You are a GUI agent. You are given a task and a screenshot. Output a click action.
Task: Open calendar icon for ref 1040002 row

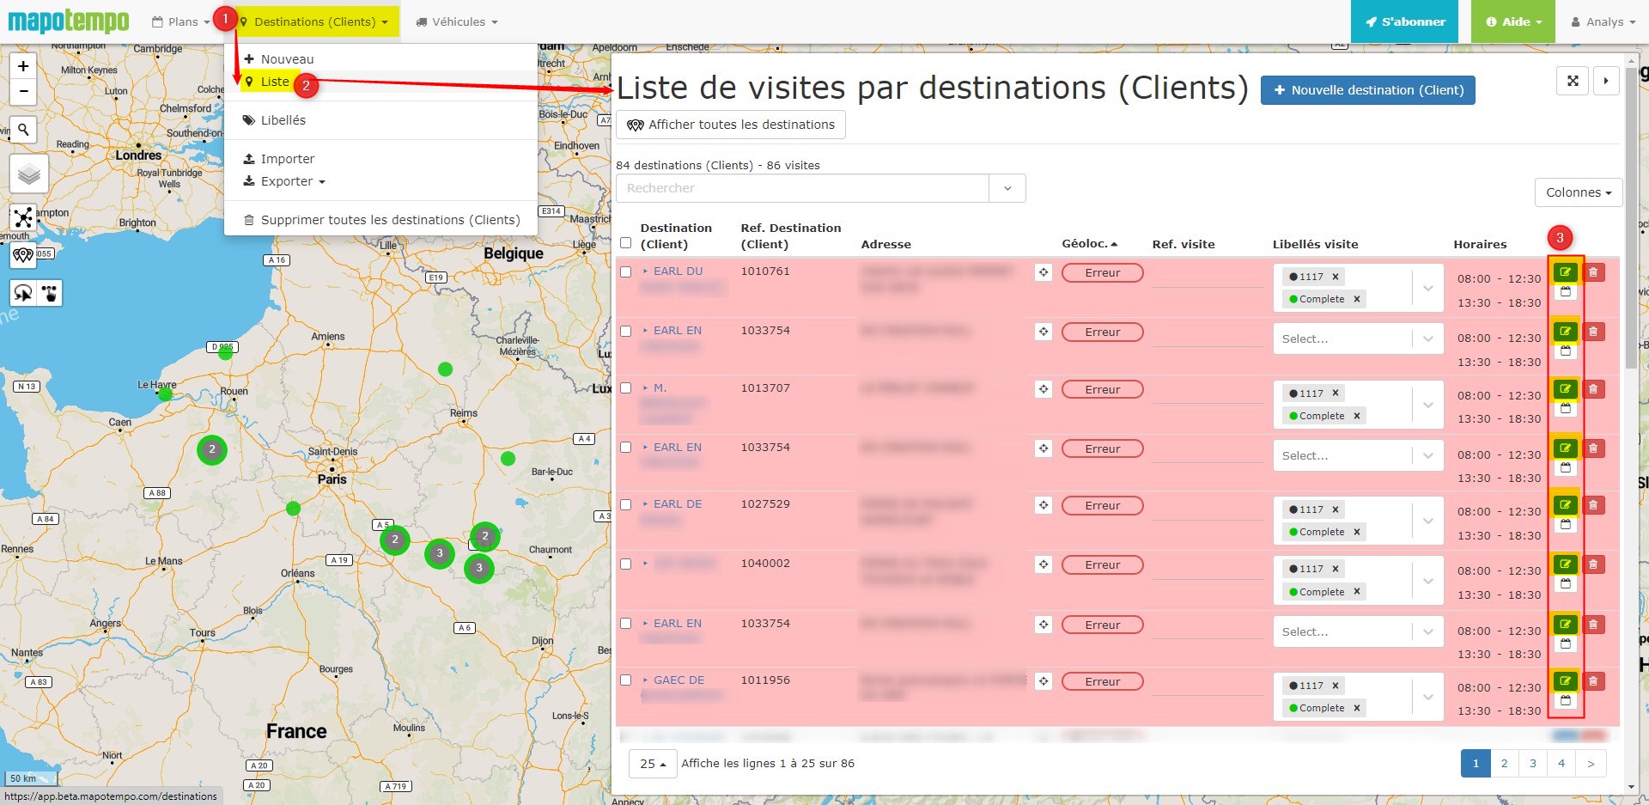click(x=1565, y=584)
